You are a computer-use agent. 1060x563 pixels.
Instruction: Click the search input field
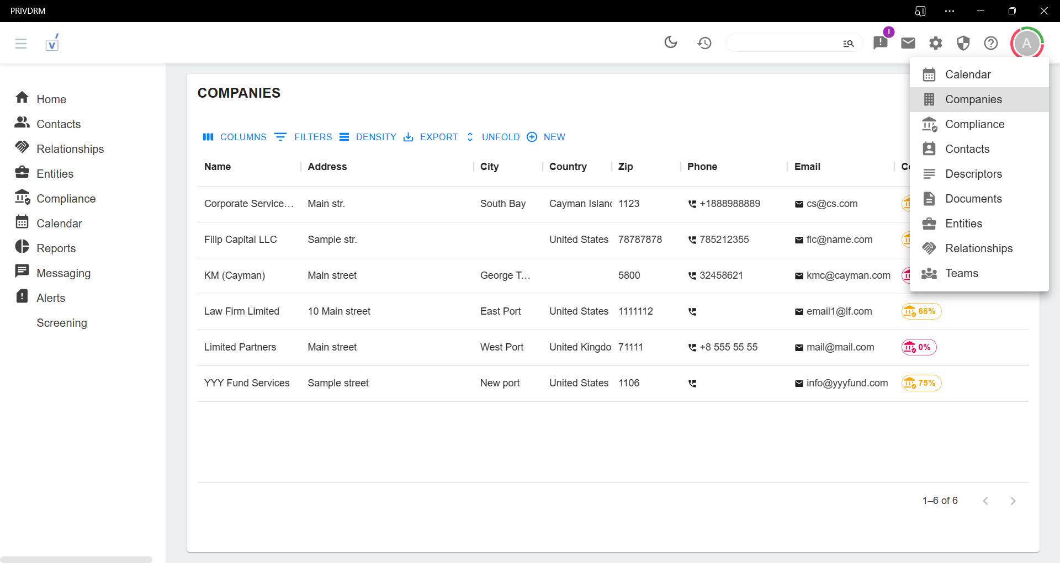[x=784, y=43]
